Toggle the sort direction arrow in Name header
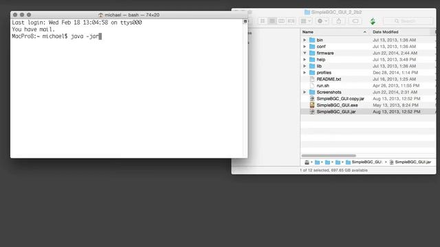The image size is (440, 247). click(364, 32)
